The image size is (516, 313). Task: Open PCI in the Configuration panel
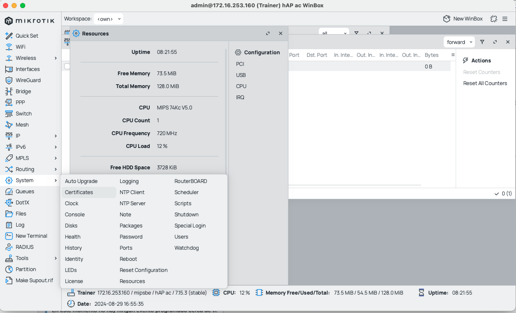pos(240,64)
